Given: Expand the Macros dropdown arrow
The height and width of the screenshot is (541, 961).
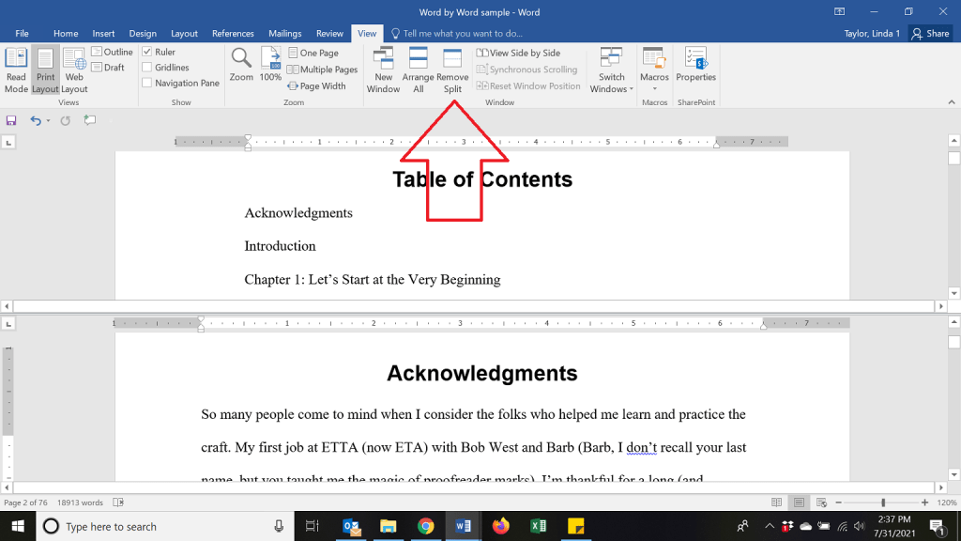Looking at the screenshot, I should click(x=654, y=89).
